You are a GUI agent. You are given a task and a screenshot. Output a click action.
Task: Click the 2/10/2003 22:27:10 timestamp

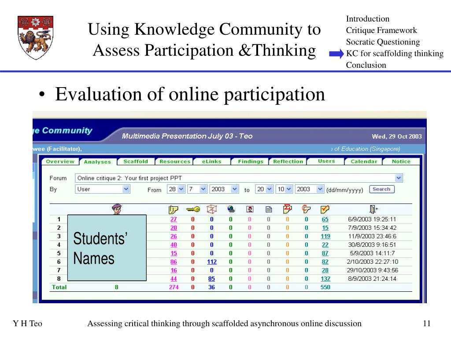pyautogui.click(x=372, y=262)
